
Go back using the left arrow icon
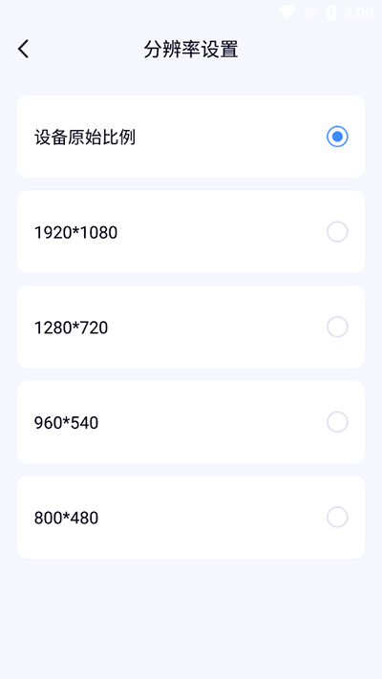coord(23,49)
